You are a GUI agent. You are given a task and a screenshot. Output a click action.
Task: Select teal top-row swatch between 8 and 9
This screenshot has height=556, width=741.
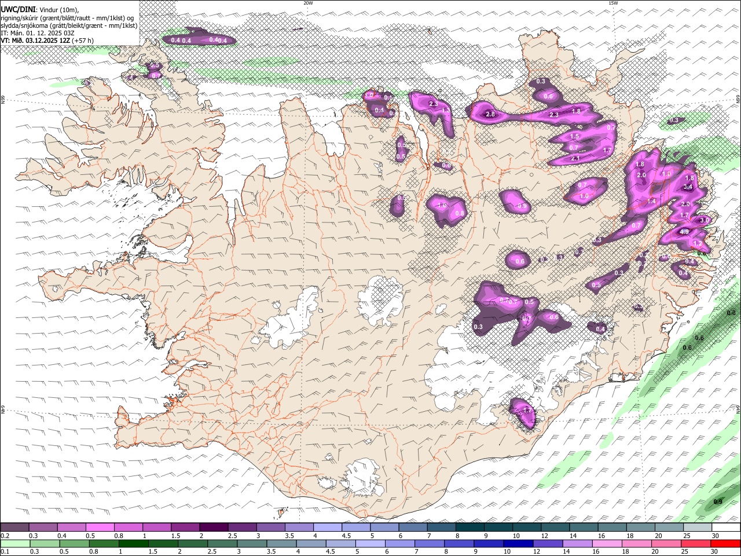tap(469, 528)
